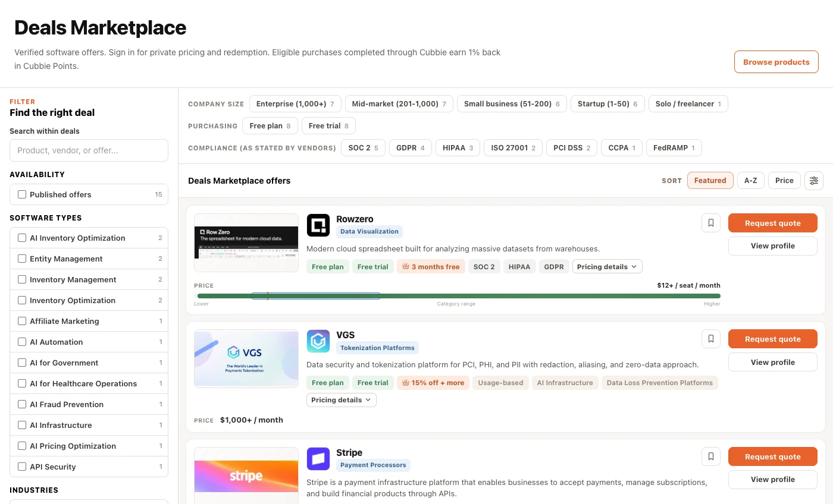Screen dimensions: 833x504
Task: Open the Rowzero spreadsheet preview thumbnail
Action: [246, 242]
